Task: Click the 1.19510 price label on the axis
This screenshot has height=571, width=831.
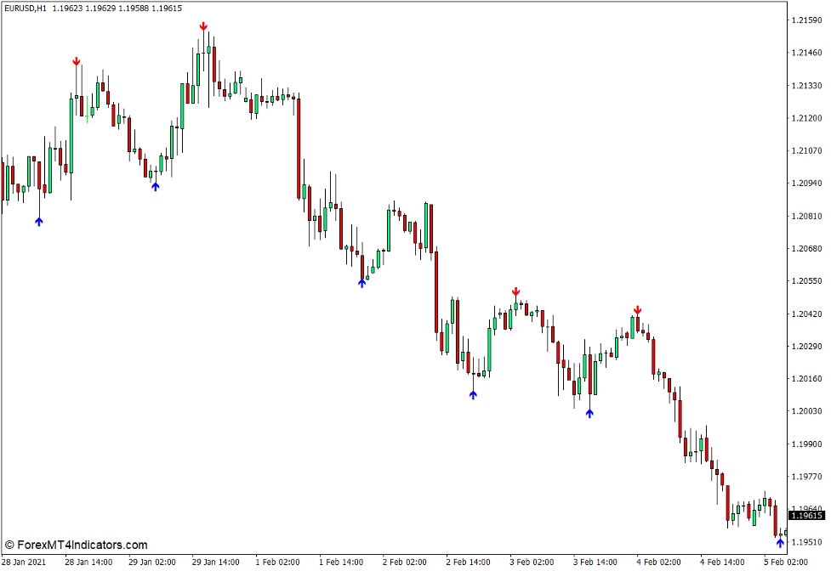Action: (805, 541)
